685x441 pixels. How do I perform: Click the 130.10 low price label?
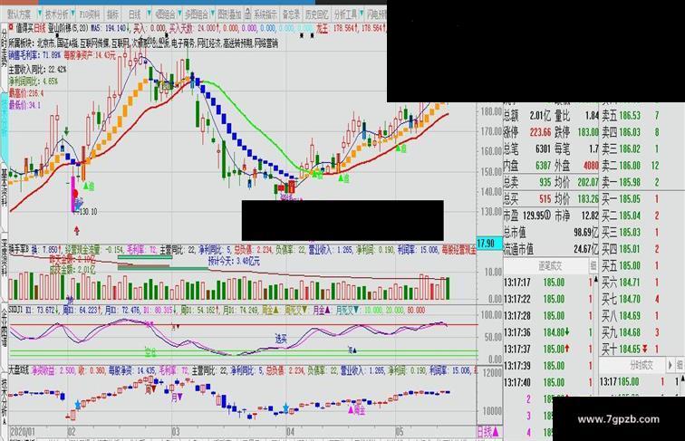click(87, 212)
